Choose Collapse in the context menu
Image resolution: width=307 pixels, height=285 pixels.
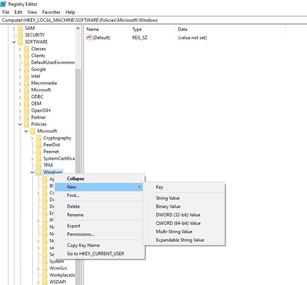tap(100, 179)
